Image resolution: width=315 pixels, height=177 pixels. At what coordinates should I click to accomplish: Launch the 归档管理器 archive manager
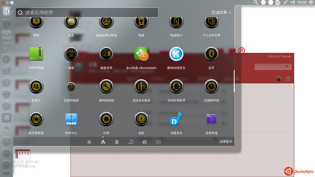(36, 54)
